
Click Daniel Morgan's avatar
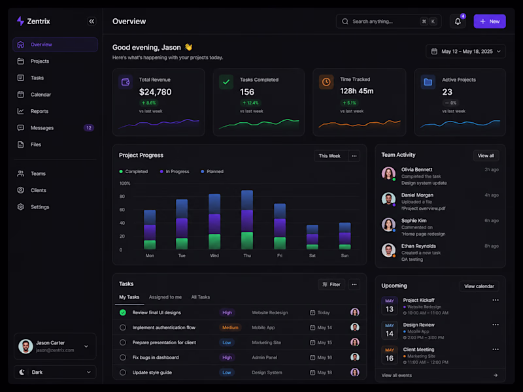[388, 199]
